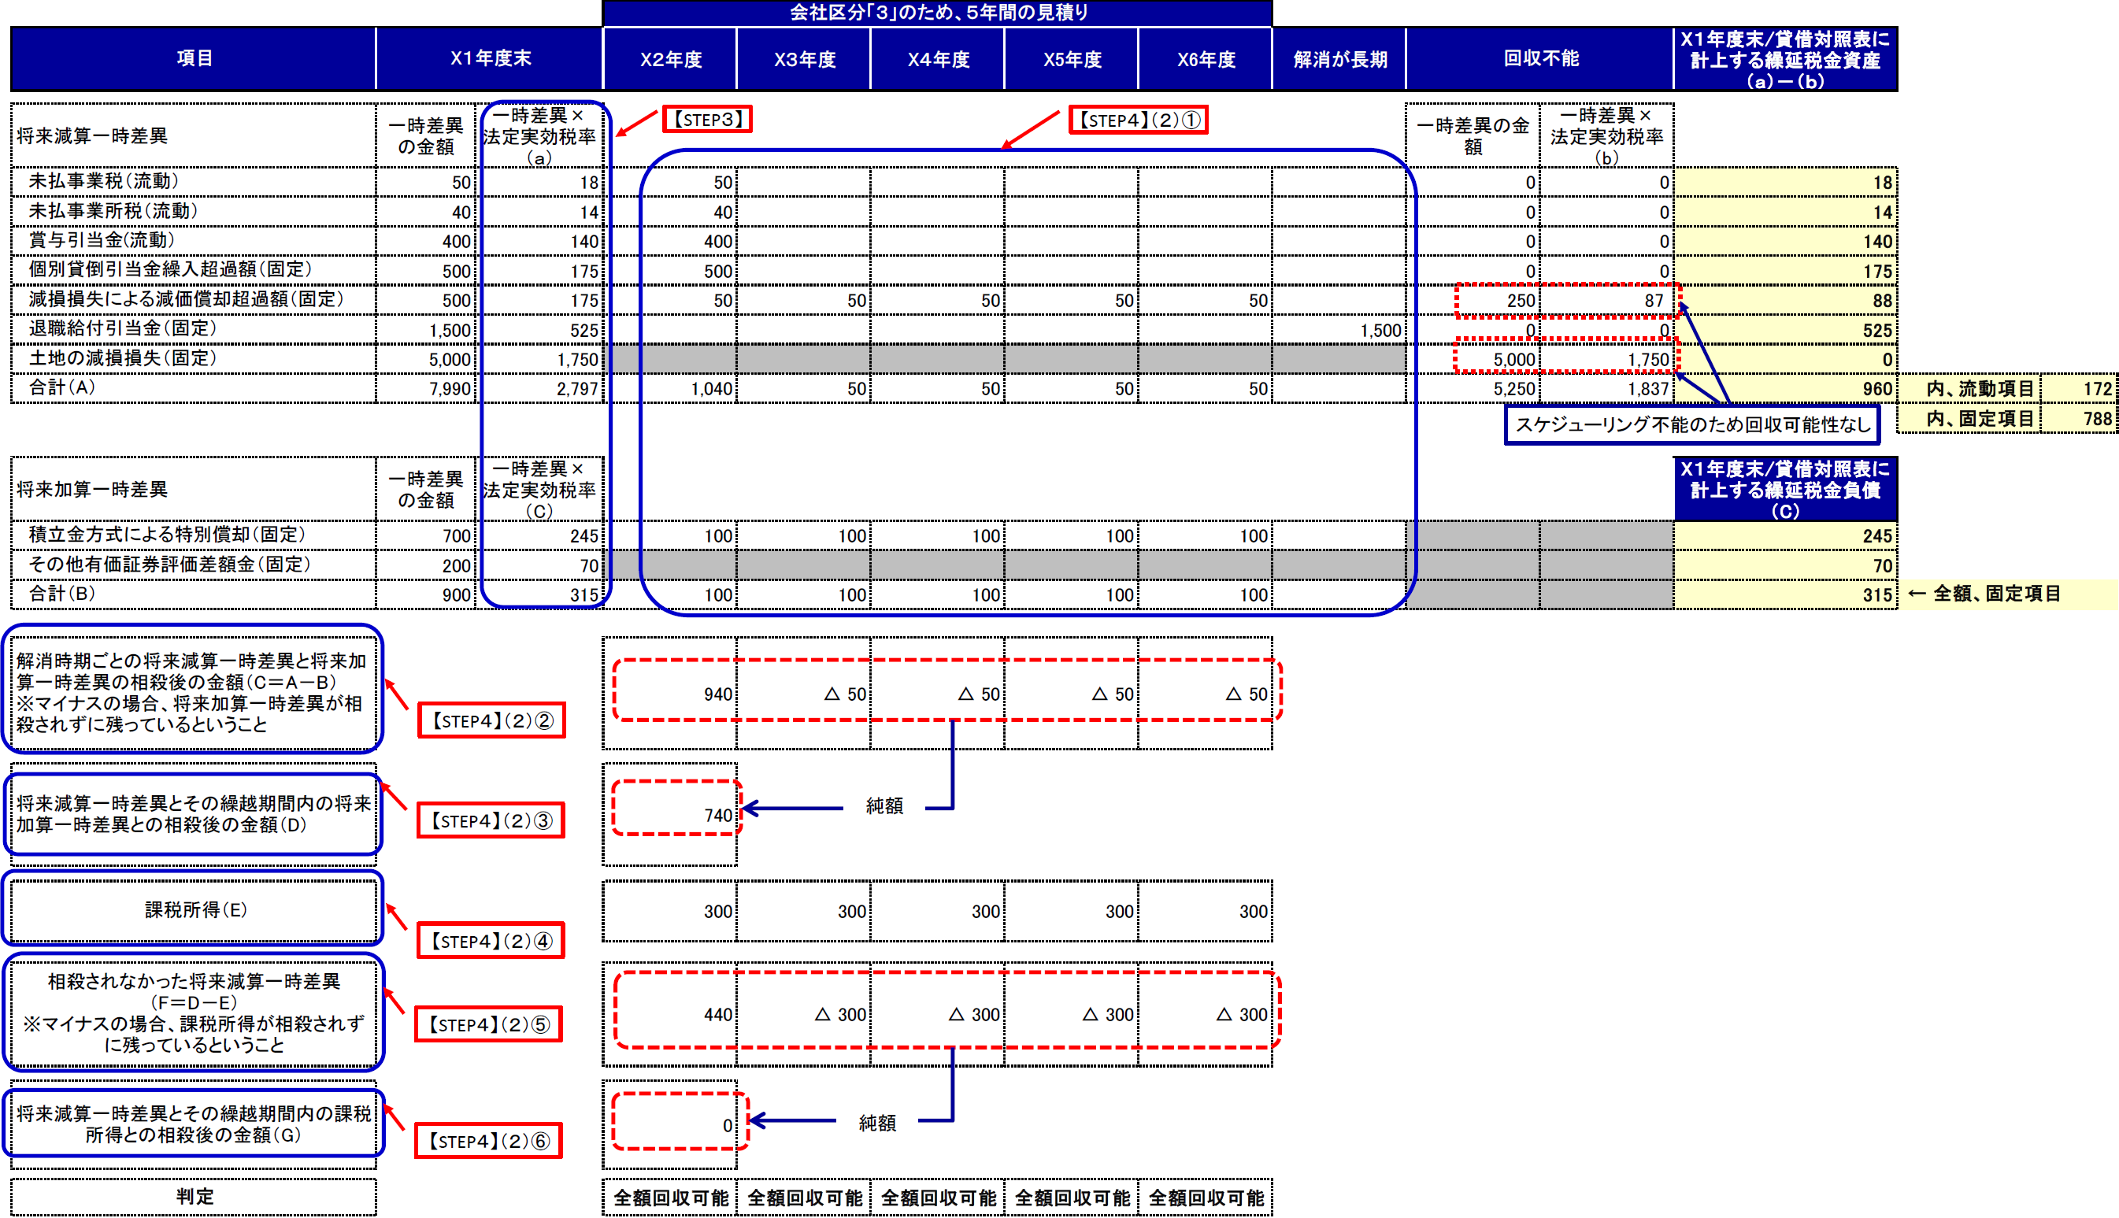2119x1218 pixels.
Task: Select the 【STEP4】(2)② label
Action: point(491,721)
